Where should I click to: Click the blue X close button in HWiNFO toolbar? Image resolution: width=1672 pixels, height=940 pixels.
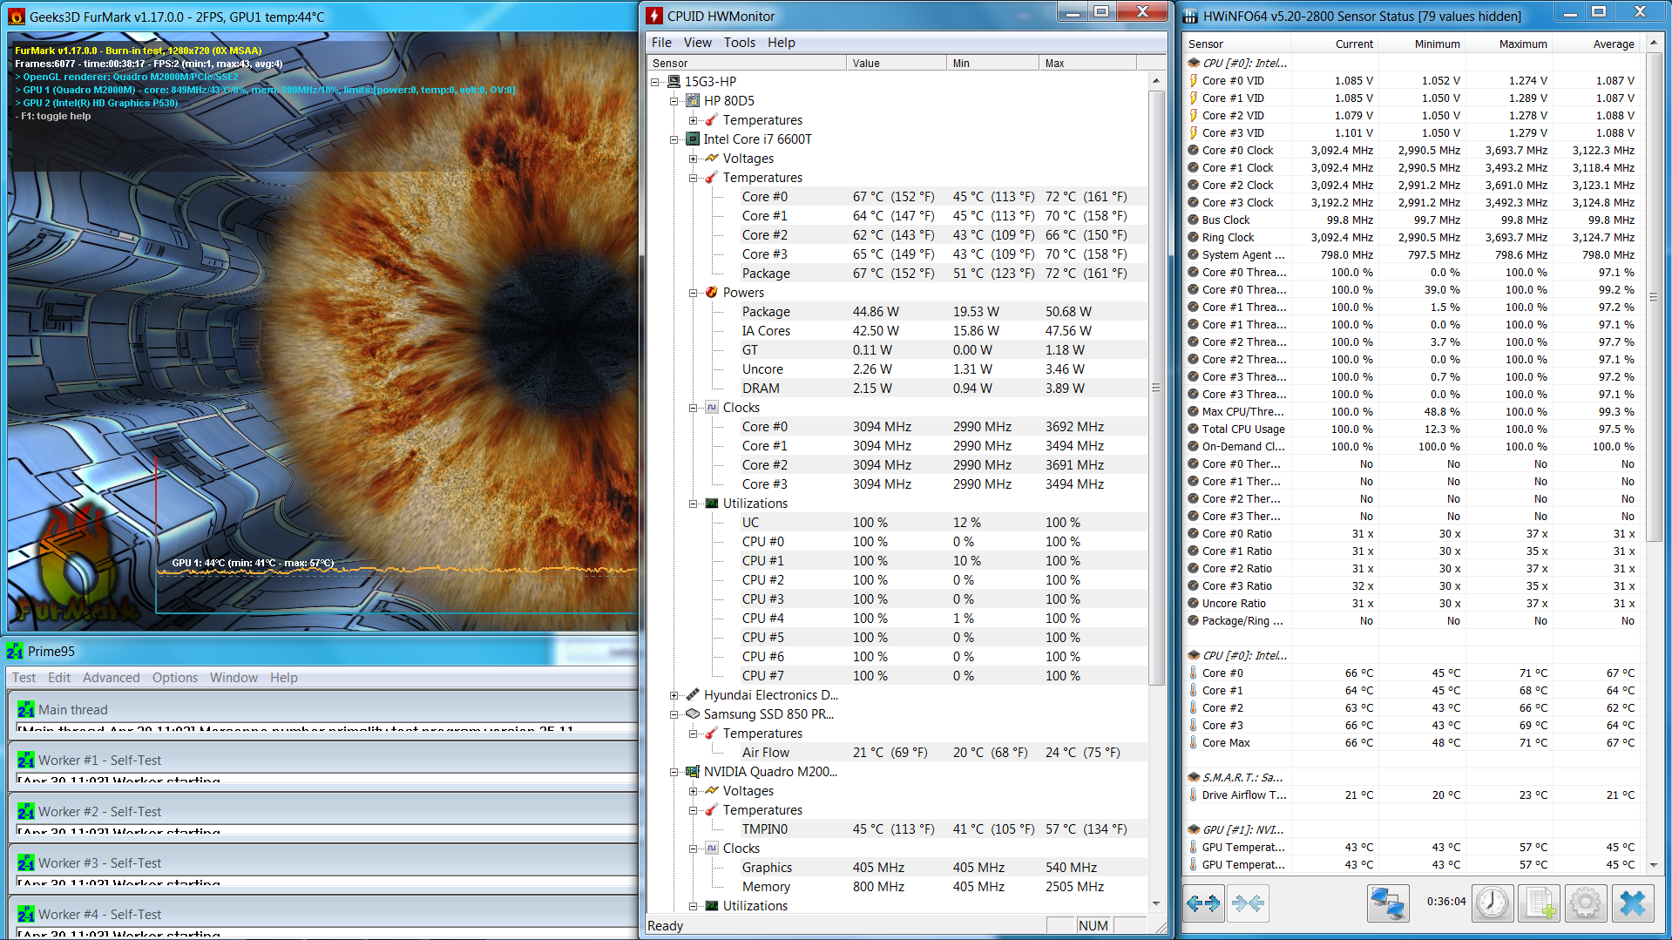tap(1633, 903)
